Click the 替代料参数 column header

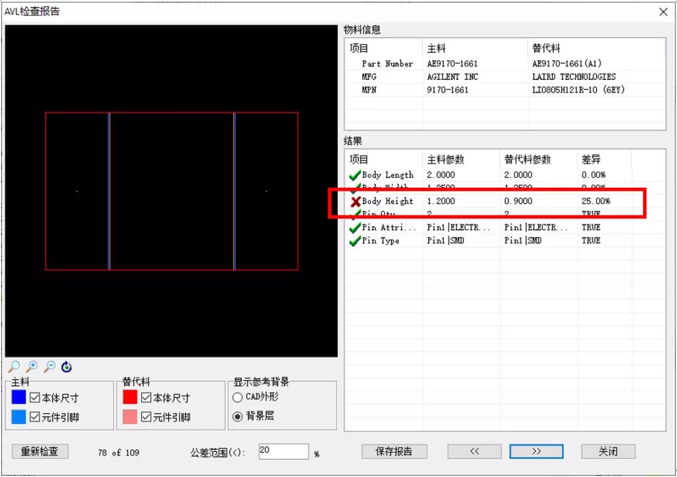click(528, 160)
